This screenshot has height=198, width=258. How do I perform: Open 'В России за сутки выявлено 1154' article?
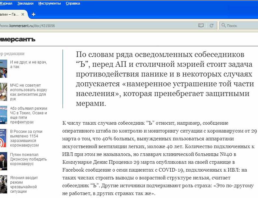click(x=26, y=138)
